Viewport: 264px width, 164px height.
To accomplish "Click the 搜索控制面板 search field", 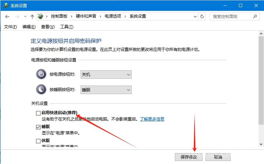I will [x=231, y=16].
